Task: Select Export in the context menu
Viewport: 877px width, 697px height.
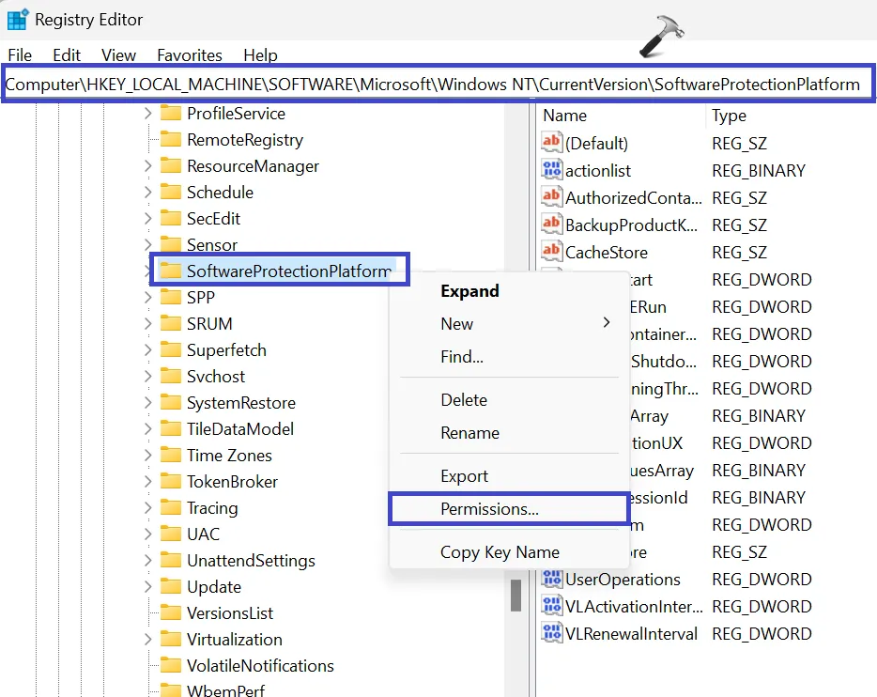Action: [x=464, y=476]
